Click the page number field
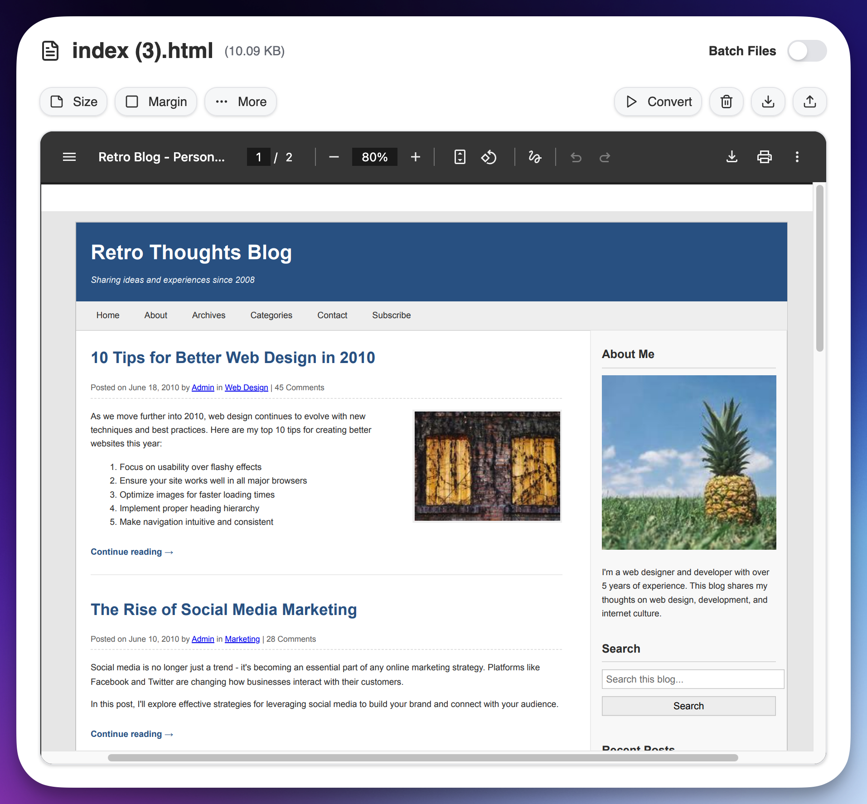Viewport: 867px width, 804px height. [x=259, y=157]
